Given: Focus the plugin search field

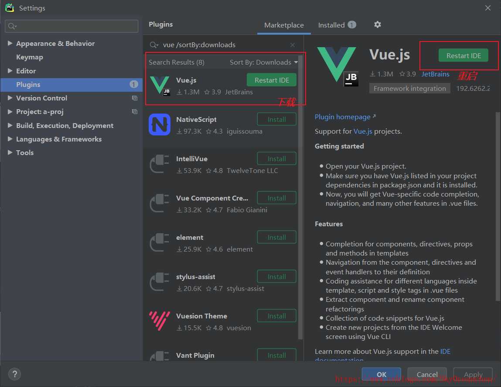Looking at the screenshot, I should pyautogui.click(x=224, y=45).
